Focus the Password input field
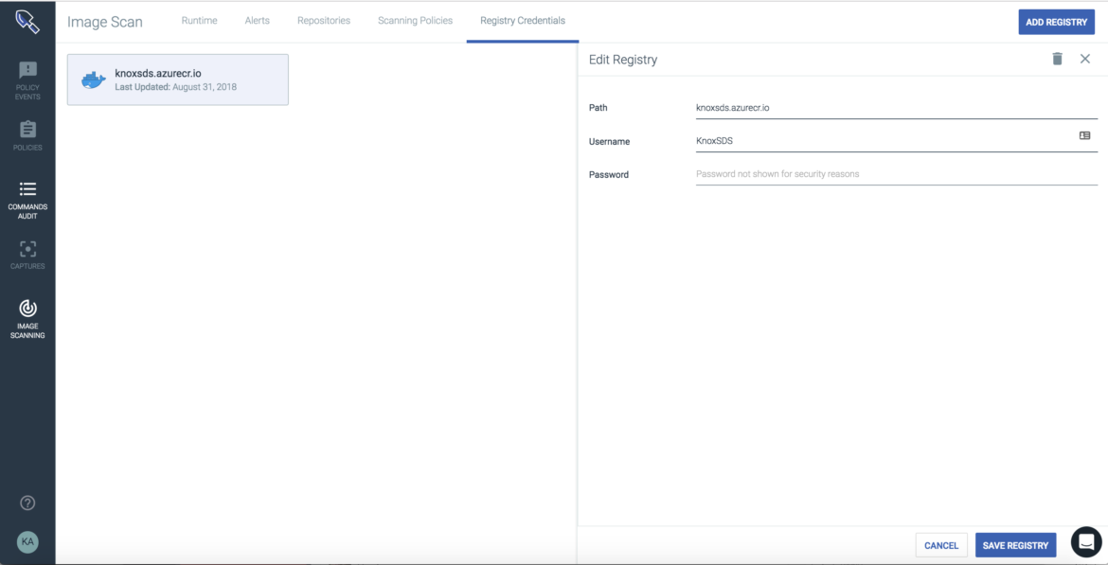The height and width of the screenshot is (565, 1108). [897, 174]
